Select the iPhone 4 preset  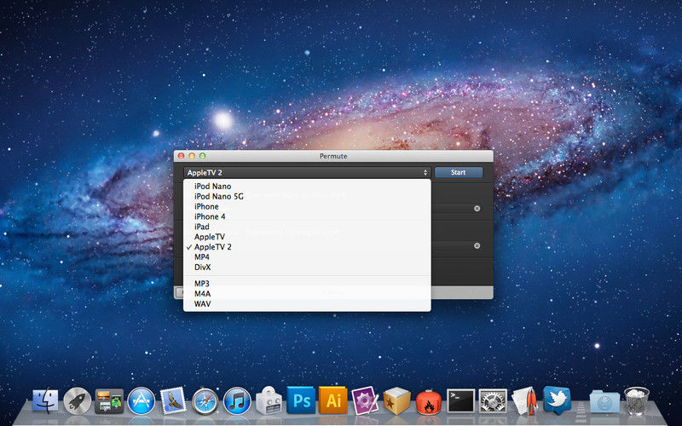click(307, 216)
